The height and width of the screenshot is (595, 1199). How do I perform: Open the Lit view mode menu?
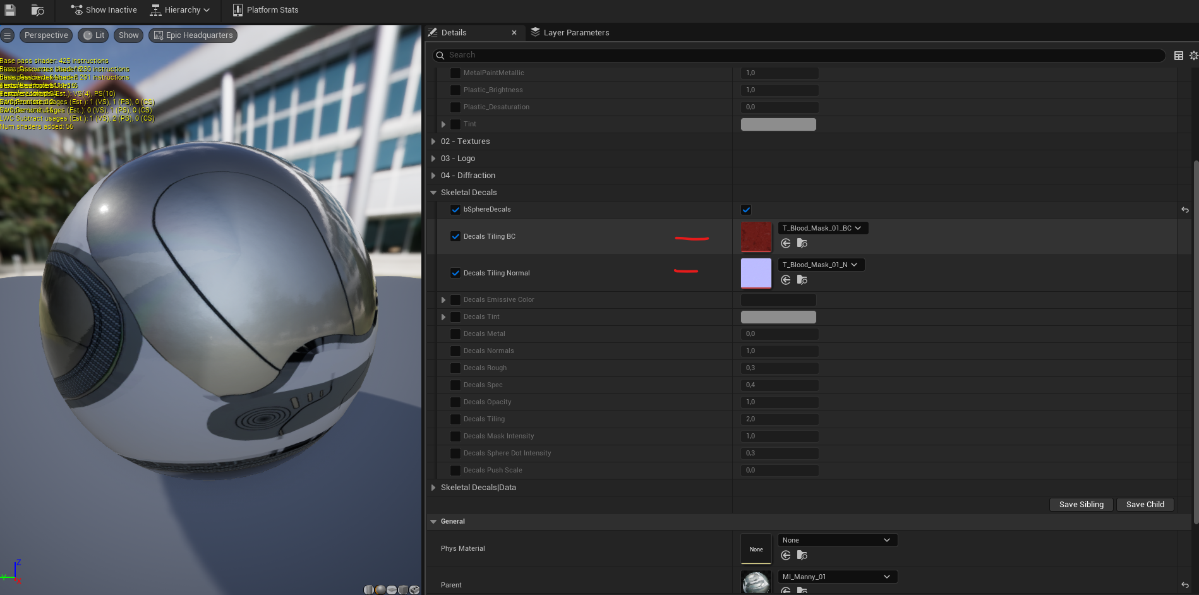point(93,35)
